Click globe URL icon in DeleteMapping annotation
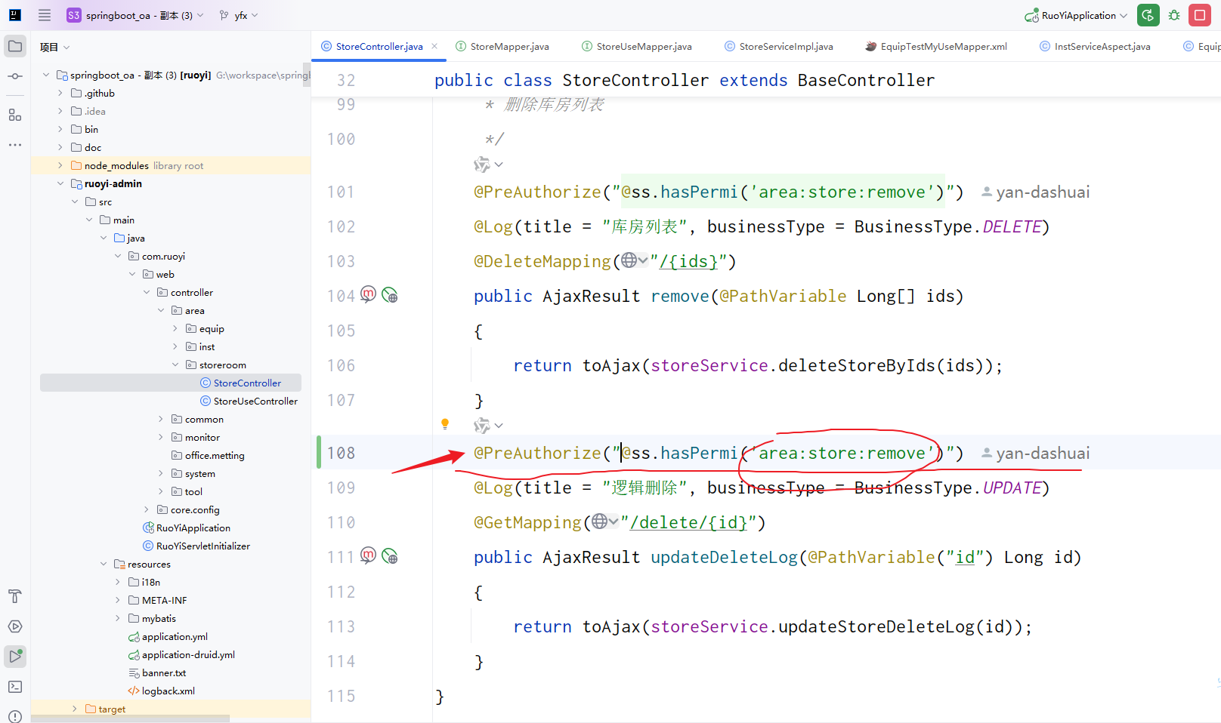 (x=634, y=260)
